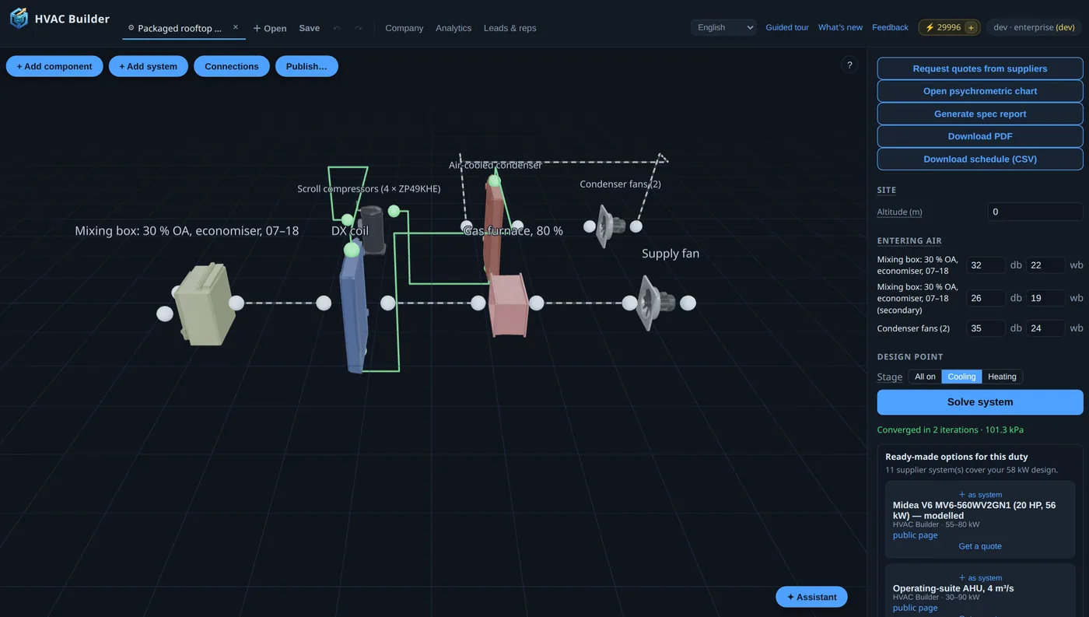Click Save in the top bar
The width and height of the screenshot is (1089, 617).
pos(310,28)
